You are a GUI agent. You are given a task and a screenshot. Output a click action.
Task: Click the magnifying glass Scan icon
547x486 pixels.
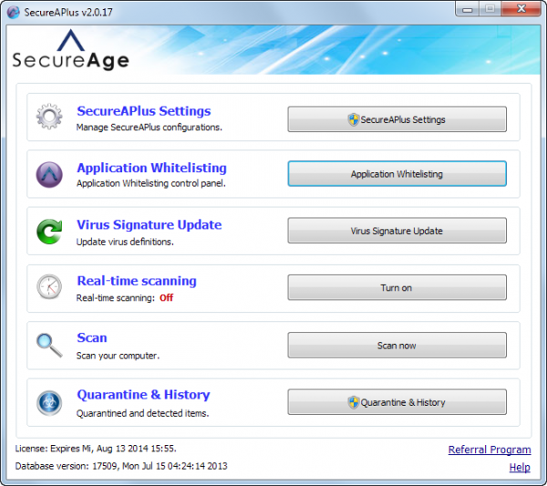tap(49, 346)
